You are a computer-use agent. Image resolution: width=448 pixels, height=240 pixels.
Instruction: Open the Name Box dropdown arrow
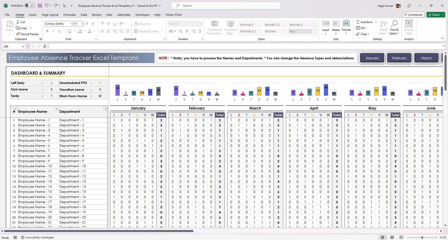23,46
